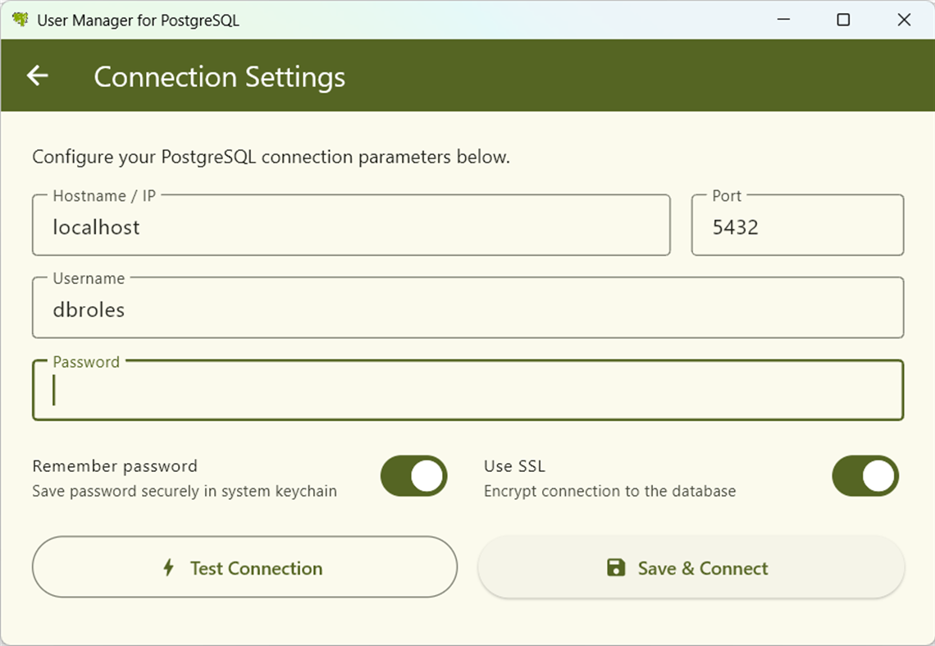The width and height of the screenshot is (935, 646).
Task: Click the lightning bolt test icon
Action: point(169,567)
